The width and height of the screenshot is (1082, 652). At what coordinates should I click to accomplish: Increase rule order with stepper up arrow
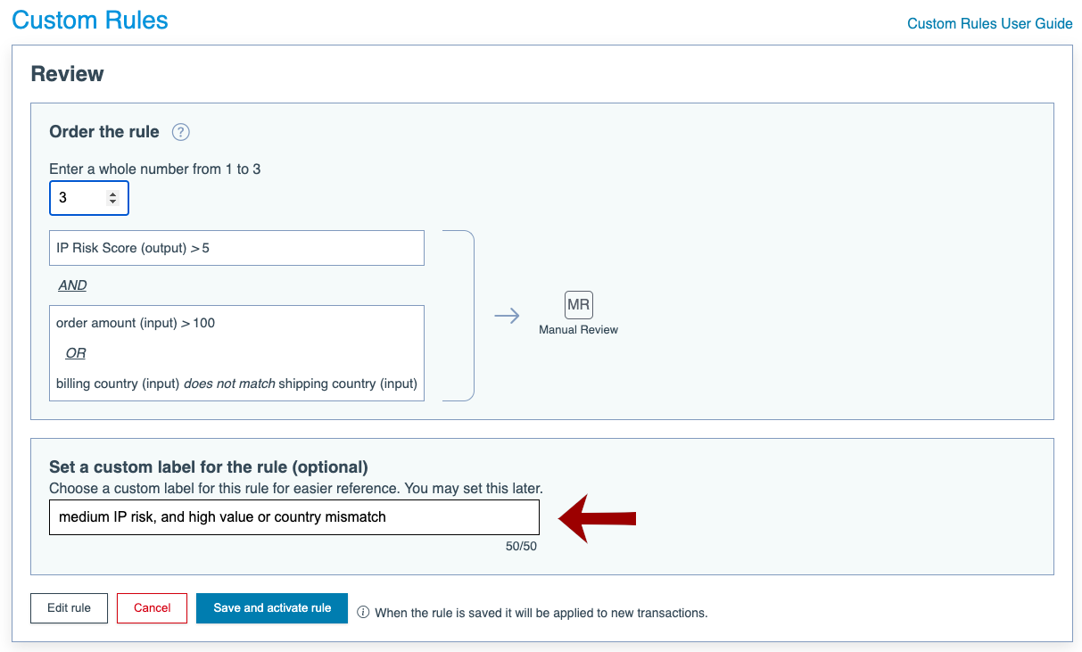(112, 194)
